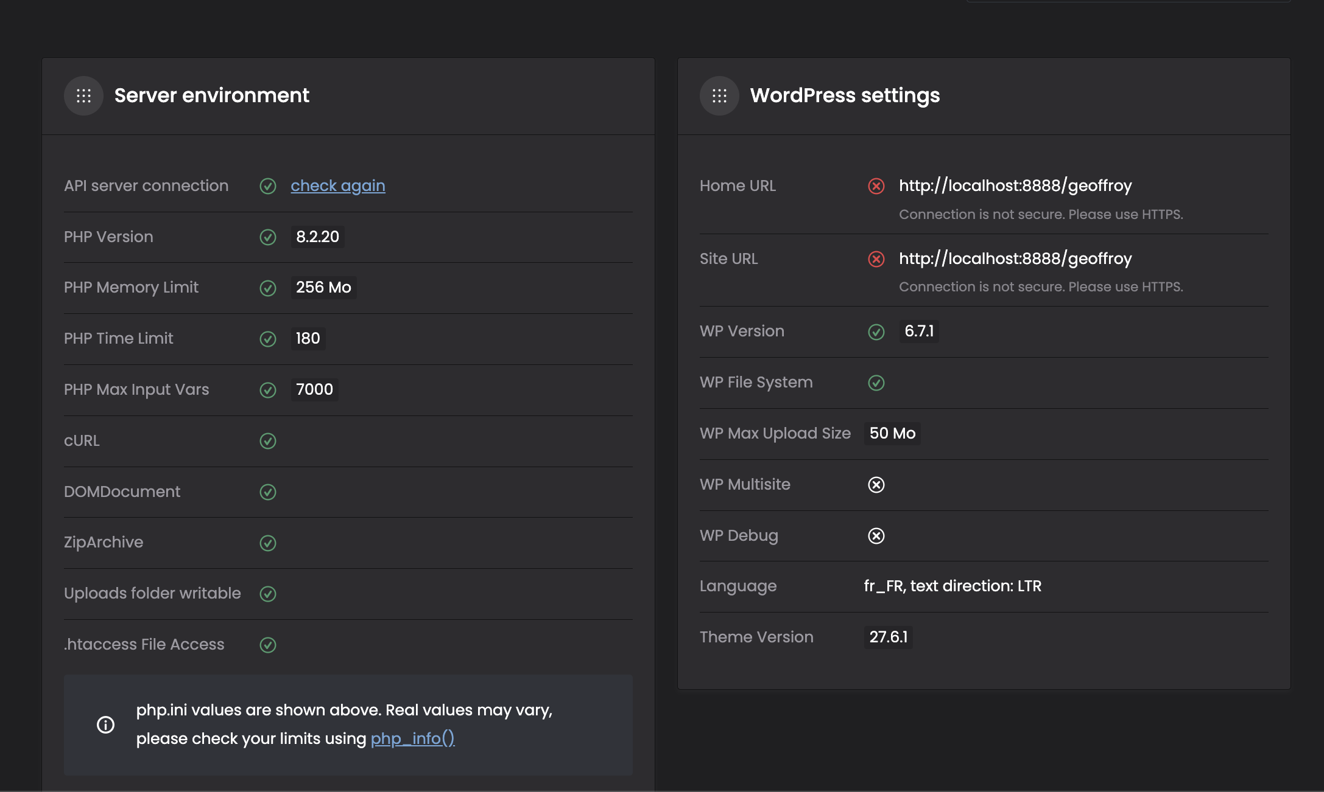Click the PHP Time Limit check icon

point(268,339)
